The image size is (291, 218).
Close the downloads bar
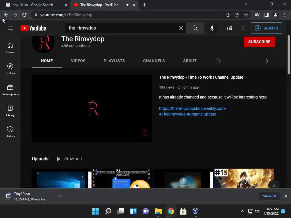click(286, 196)
